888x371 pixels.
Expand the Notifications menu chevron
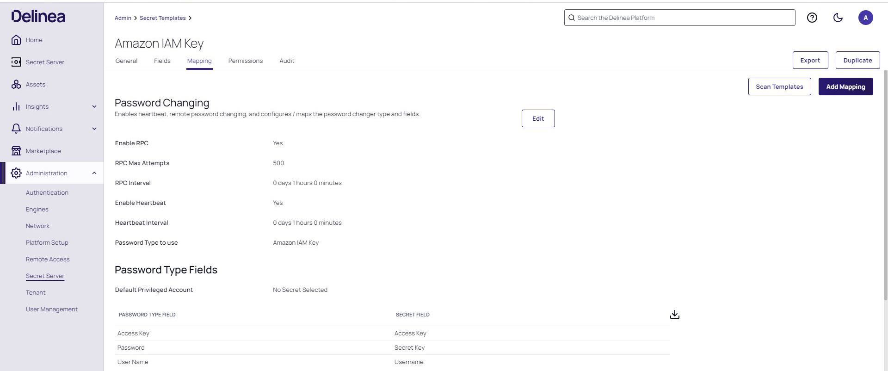pyautogui.click(x=94, y=129)
